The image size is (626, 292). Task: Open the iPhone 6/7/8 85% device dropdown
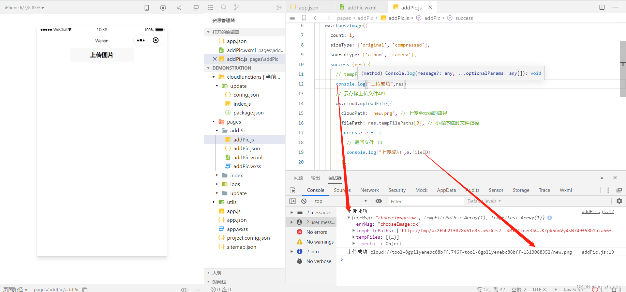[x=24, y=7]
